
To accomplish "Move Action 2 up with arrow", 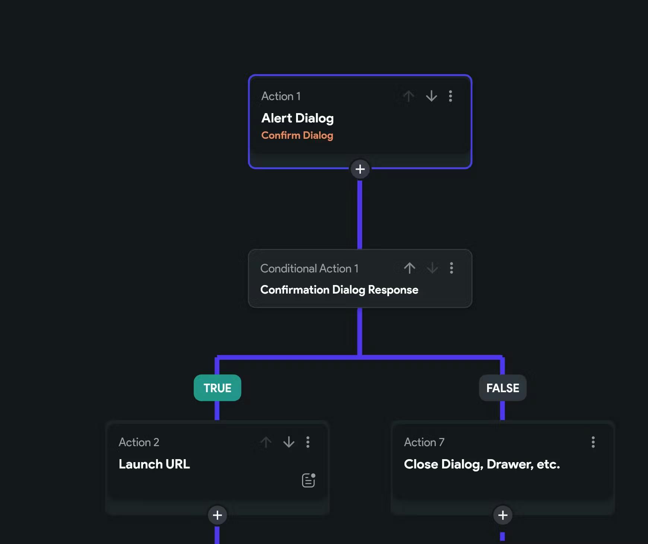I will click(266, 442).
